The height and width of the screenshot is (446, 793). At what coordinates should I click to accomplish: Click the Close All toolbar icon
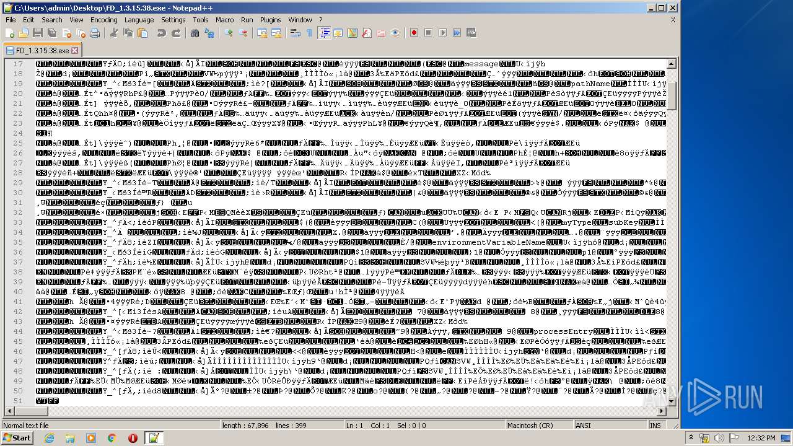click(79, 33)
